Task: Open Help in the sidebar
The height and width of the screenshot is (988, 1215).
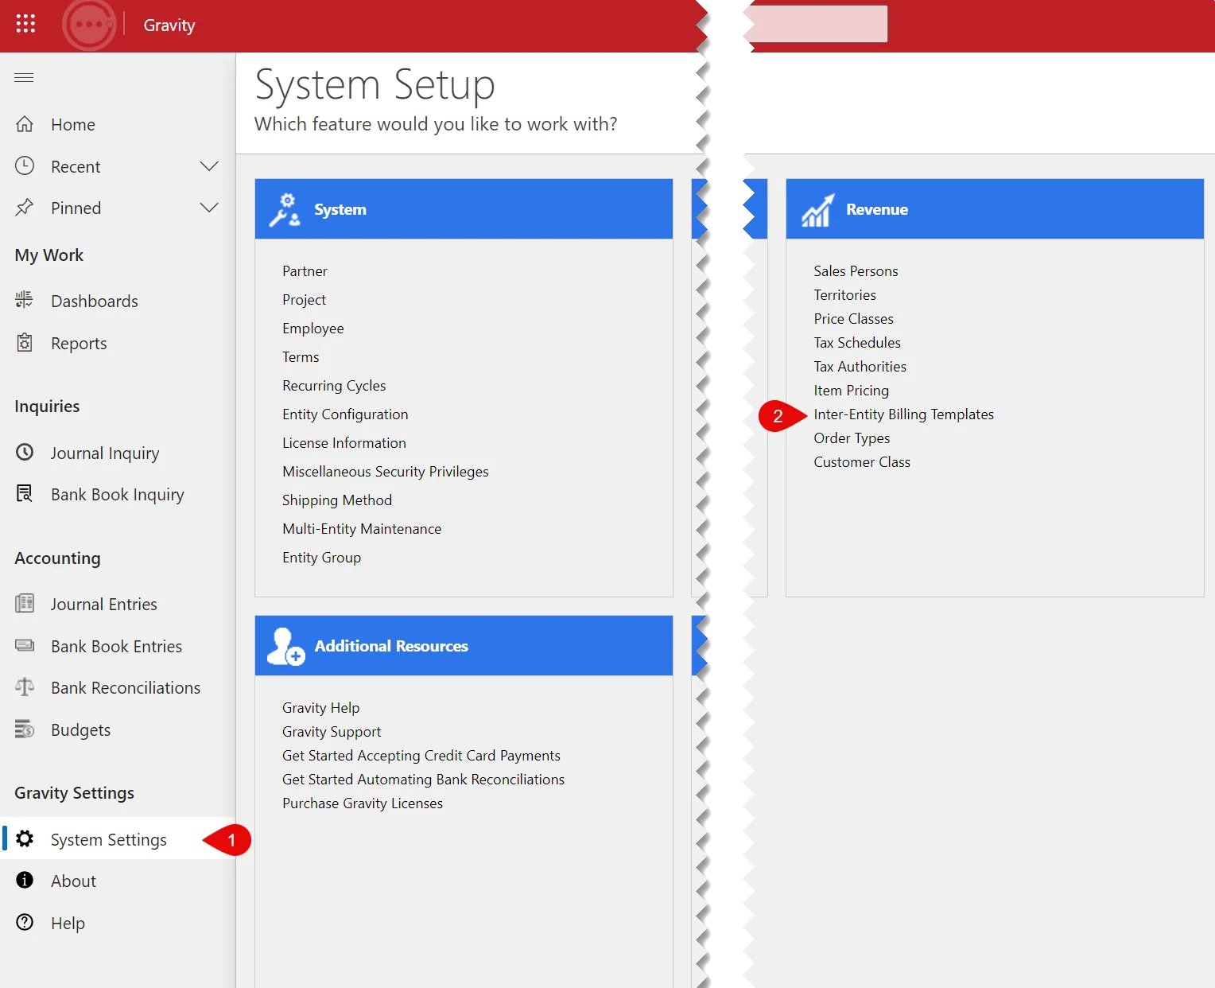Action: (x=68, y=924)
